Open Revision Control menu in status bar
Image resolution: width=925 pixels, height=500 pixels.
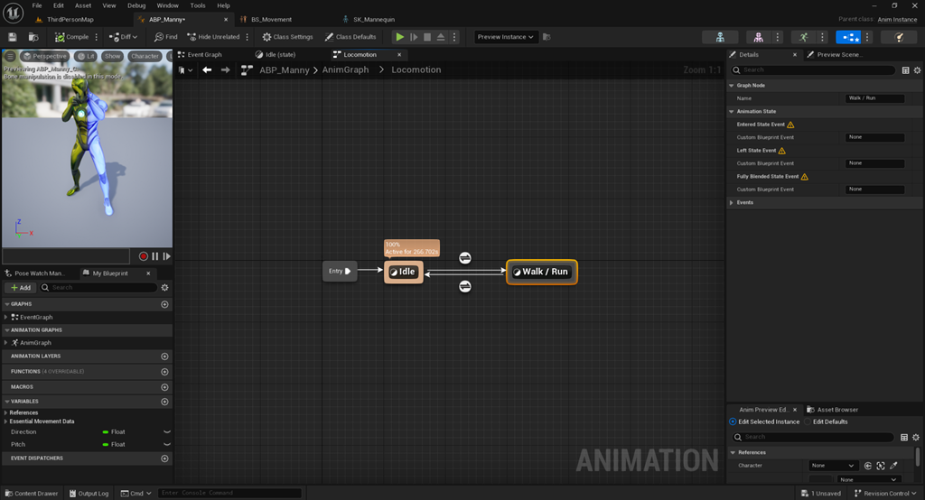click(885, 494)
